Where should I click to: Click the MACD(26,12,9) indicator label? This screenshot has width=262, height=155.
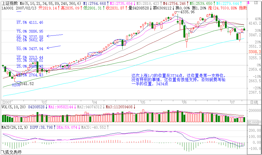point(15,127)
